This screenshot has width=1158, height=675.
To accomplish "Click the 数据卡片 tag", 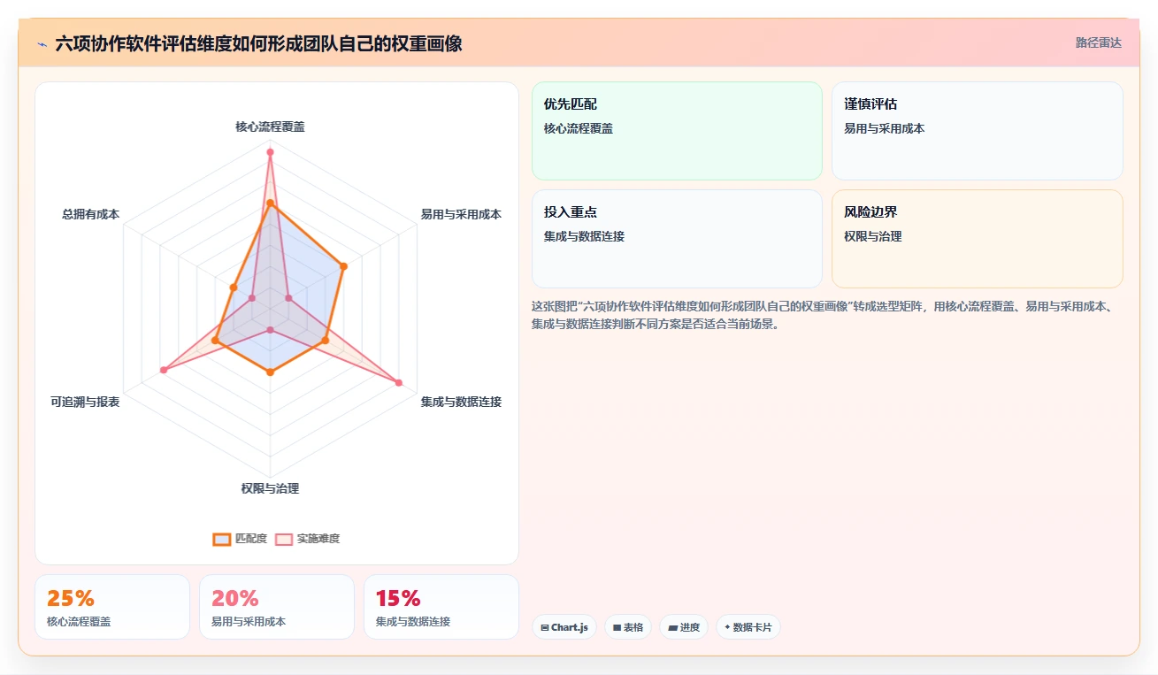I will click(x=748, y=627).
